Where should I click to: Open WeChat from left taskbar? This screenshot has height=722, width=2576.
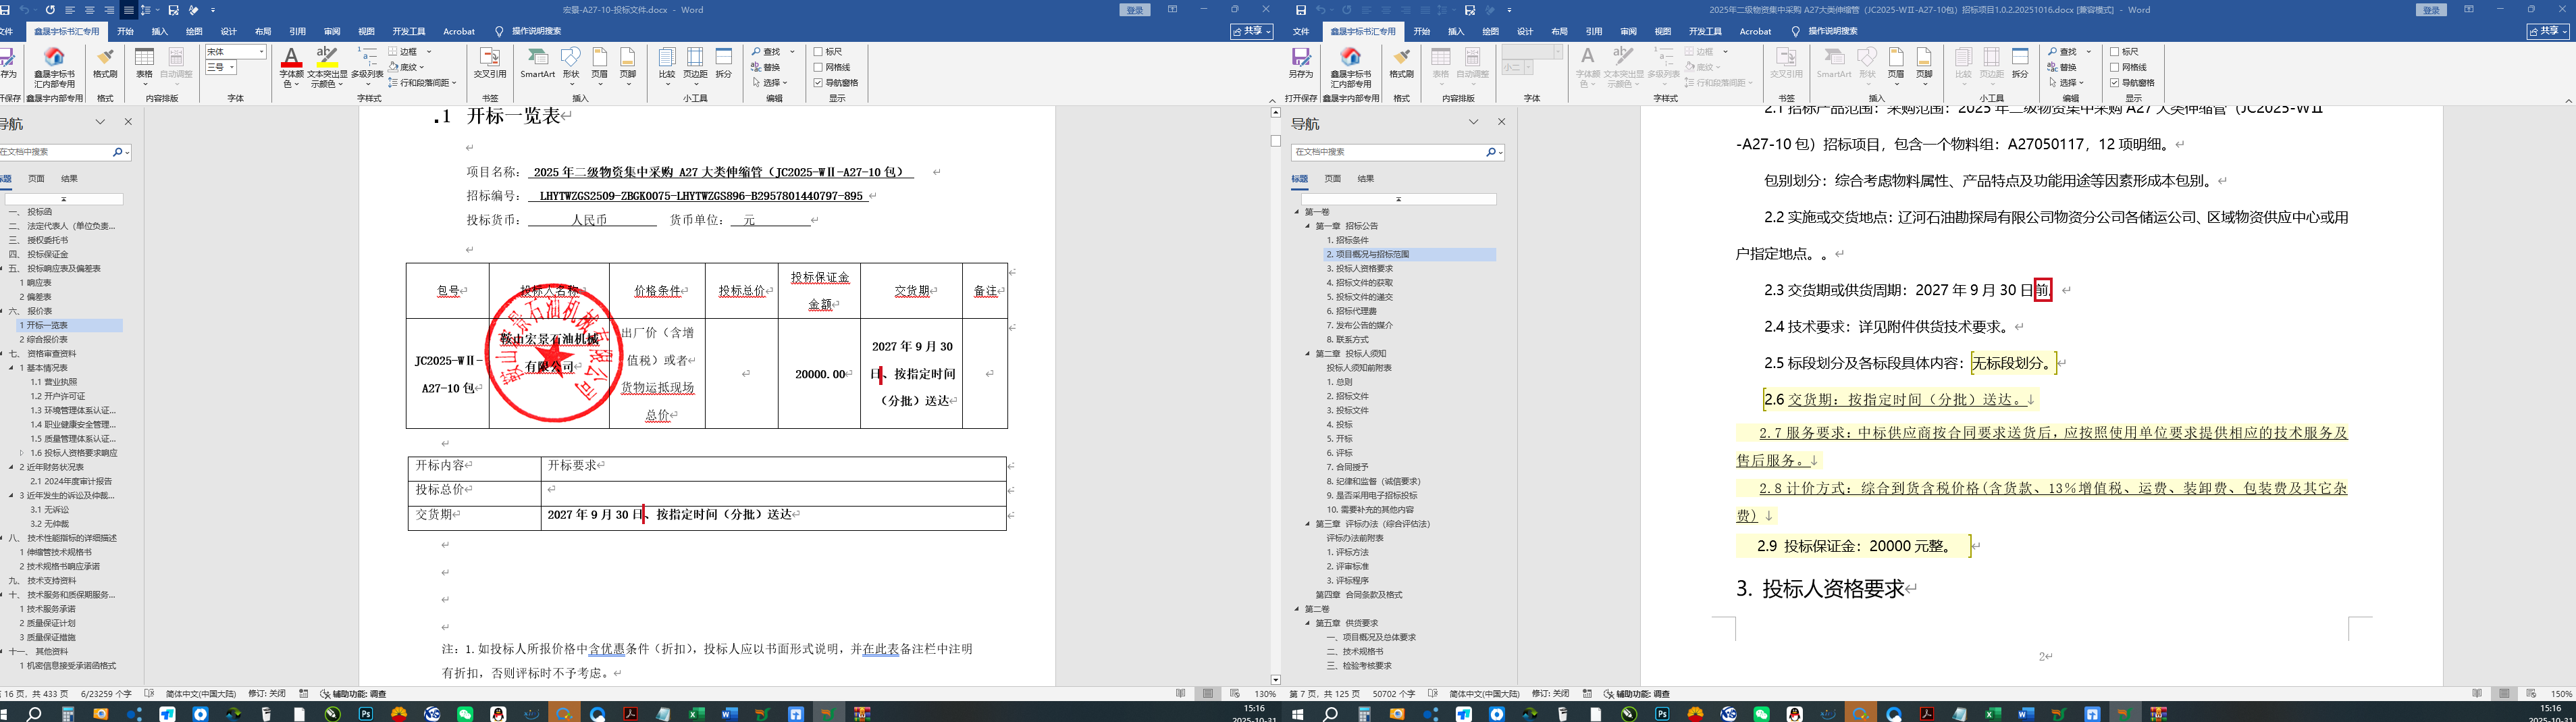coord(465,714)
